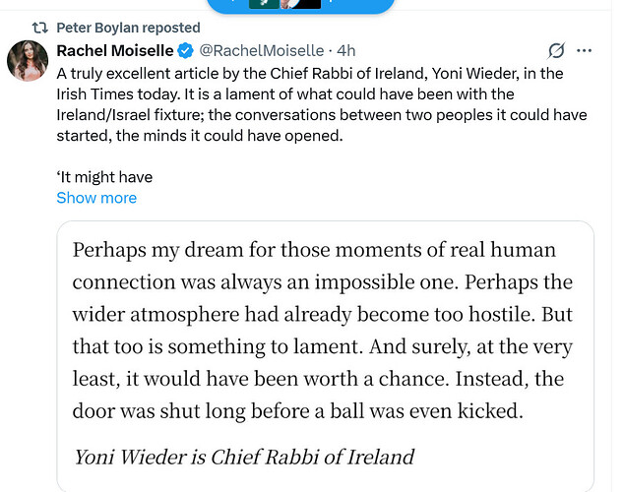Click the blue verified badge

tap(185, 51)
